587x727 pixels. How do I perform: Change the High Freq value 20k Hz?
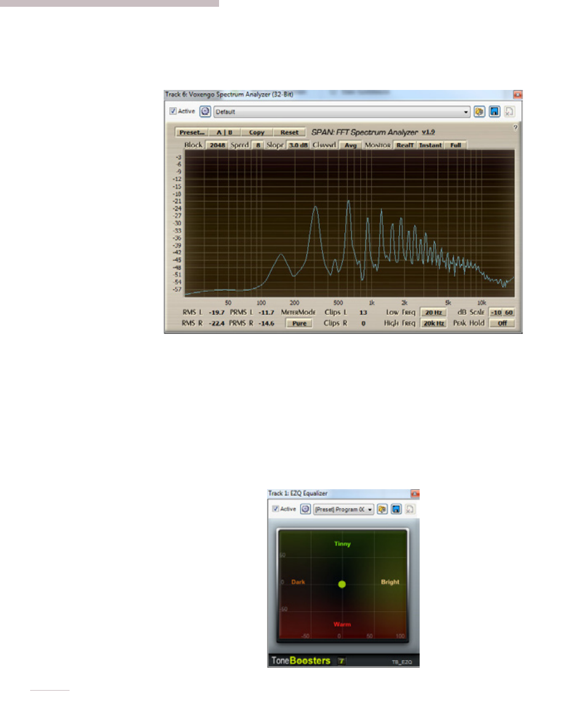(433, 323)
